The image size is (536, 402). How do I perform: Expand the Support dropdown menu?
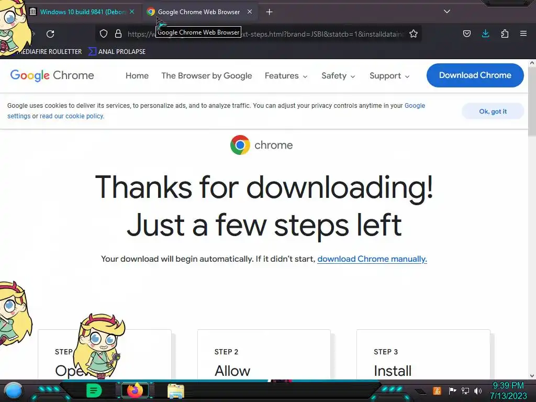click(389, 75)
